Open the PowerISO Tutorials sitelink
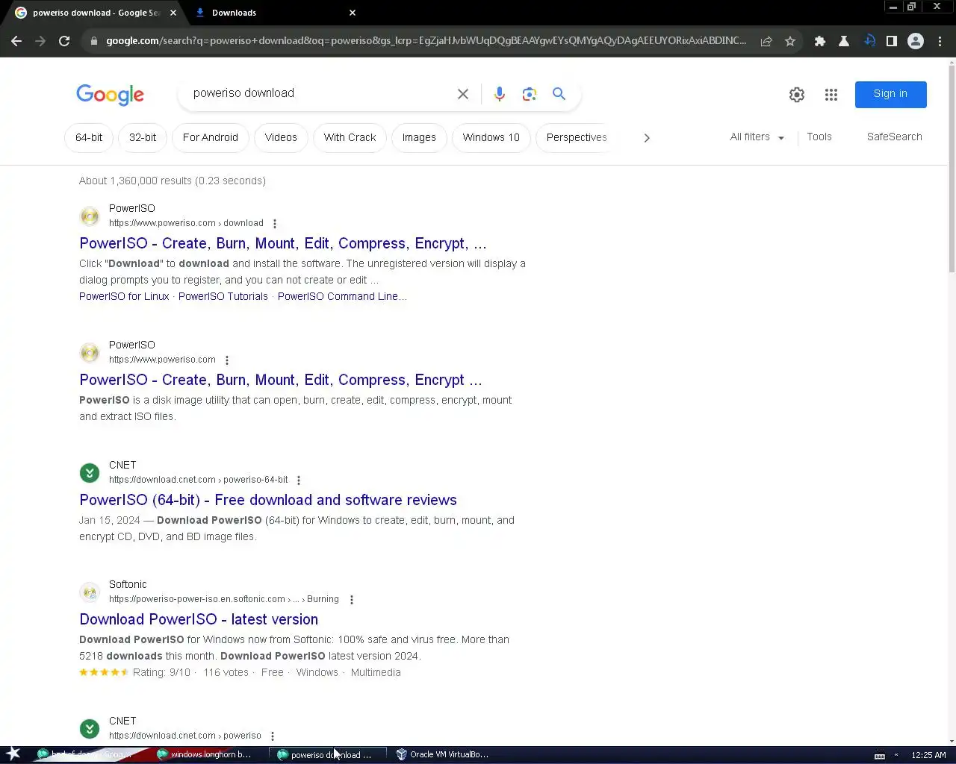956x764 pixels. click(223, 297)
